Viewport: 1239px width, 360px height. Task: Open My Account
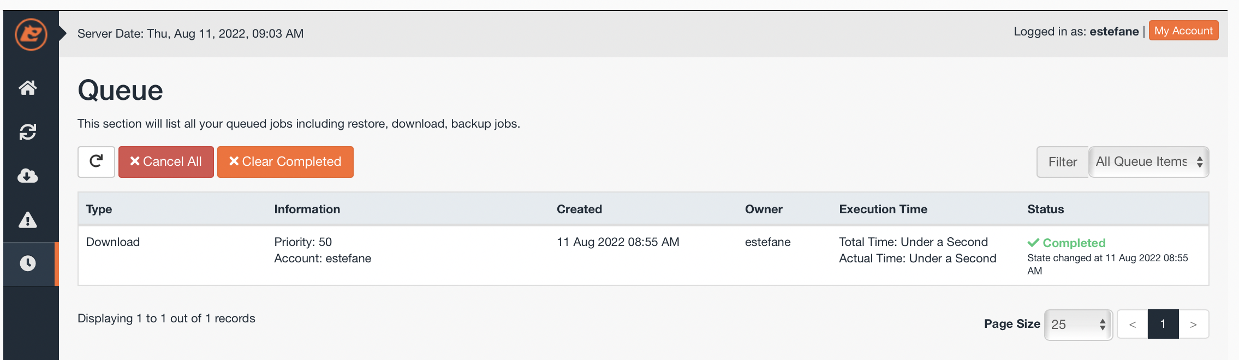(1183, 31)
